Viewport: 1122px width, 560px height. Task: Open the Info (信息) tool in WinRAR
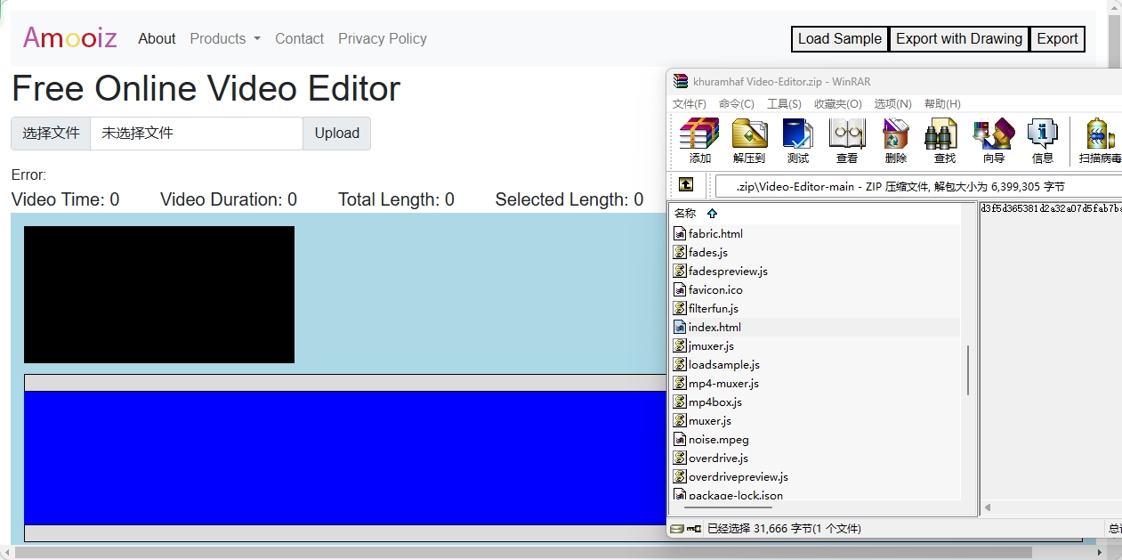pos(1043,141)
